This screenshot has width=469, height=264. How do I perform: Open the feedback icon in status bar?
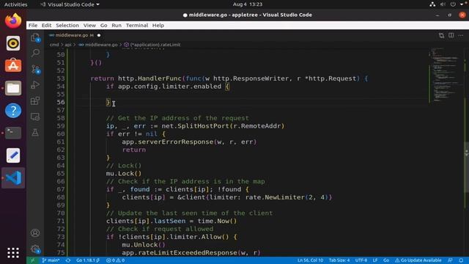click(x=450, y=260)
